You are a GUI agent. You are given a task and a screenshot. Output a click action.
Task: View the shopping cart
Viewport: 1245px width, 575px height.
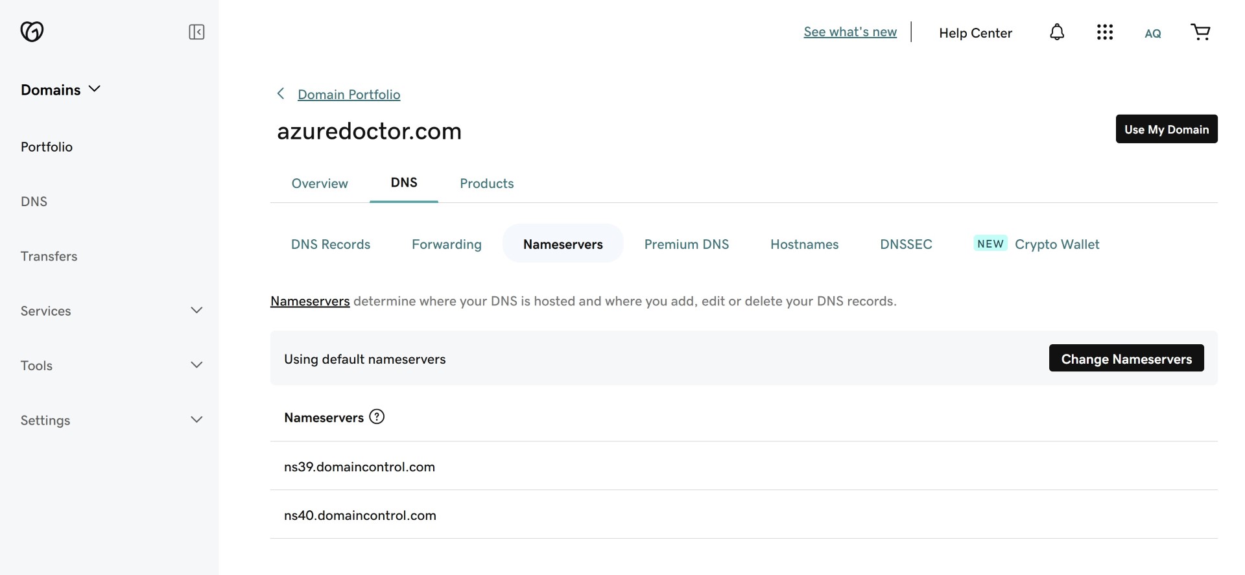point(1200,32)
